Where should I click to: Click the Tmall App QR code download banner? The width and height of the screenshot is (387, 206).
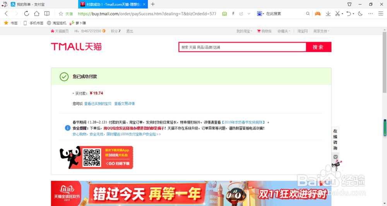click(x=96, y=157)
